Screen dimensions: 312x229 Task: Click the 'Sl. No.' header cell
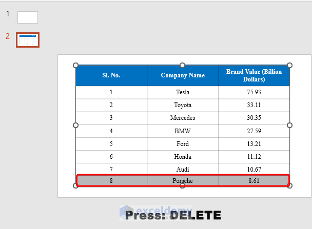111,75
